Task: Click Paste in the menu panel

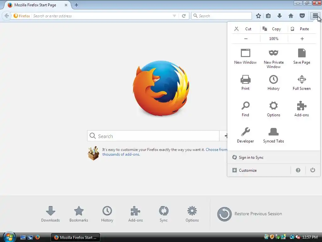Action: click(x=302, y=29)
